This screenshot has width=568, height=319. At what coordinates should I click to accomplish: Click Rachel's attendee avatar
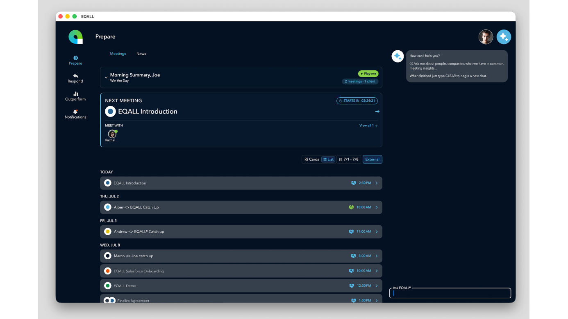112,134
